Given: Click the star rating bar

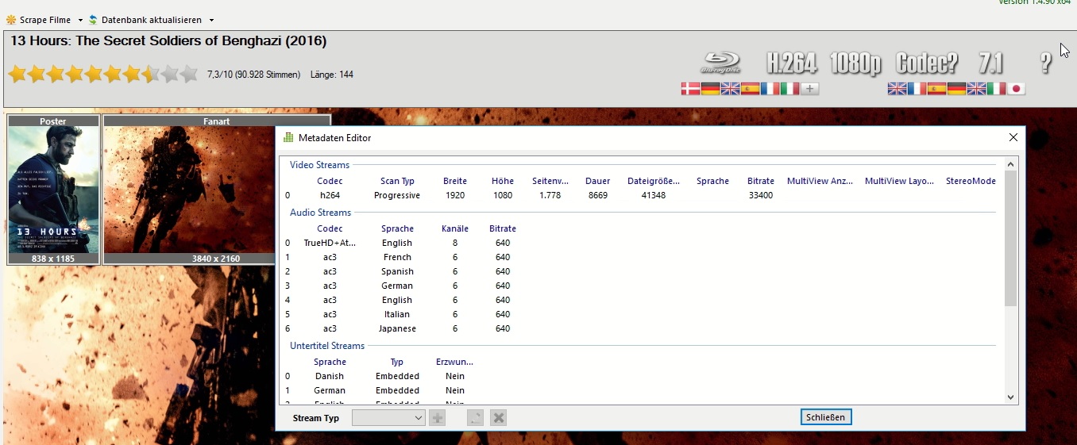Looking at the screenshot, I should (102, 75).
